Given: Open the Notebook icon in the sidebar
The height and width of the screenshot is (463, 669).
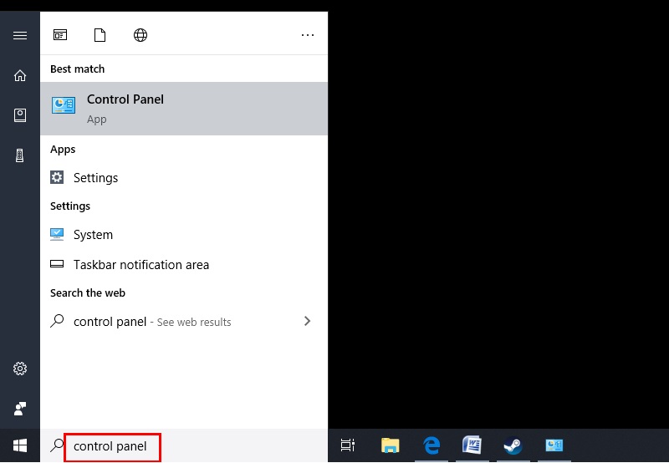Looking at the screenshot, I should click(x=20, y=115).
